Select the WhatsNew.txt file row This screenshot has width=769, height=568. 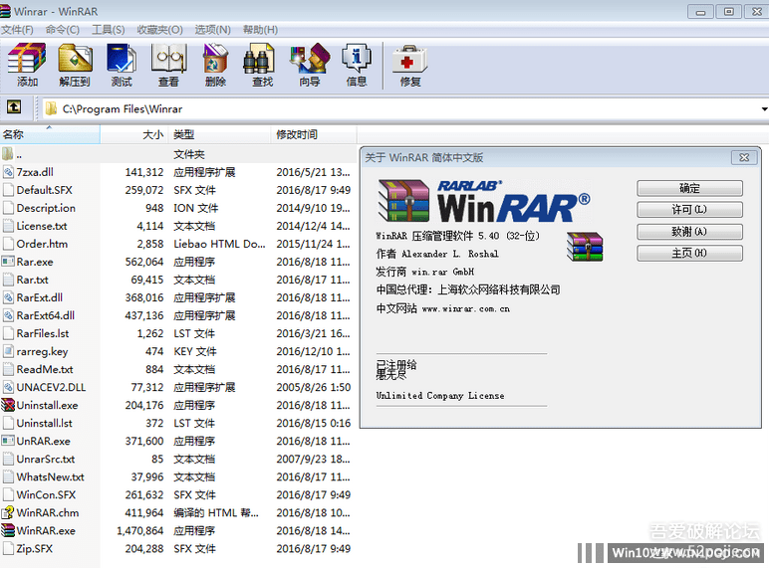[x=178, y=476]
